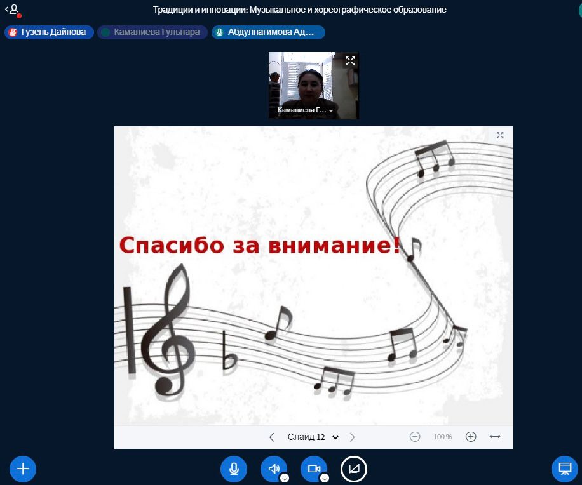This screenshot has width=582, height=485.
Task: Mute the microphone
Action: [x=234, y=469]
